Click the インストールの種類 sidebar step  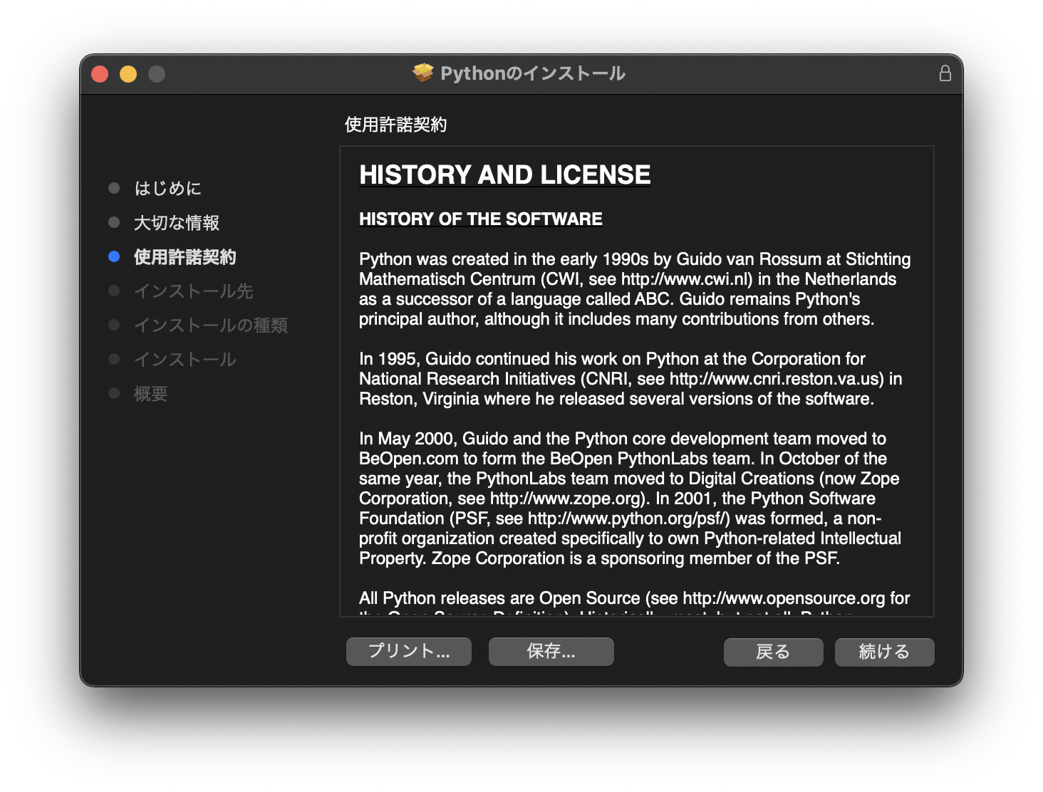pyautogui.click(x=210, y=325)
